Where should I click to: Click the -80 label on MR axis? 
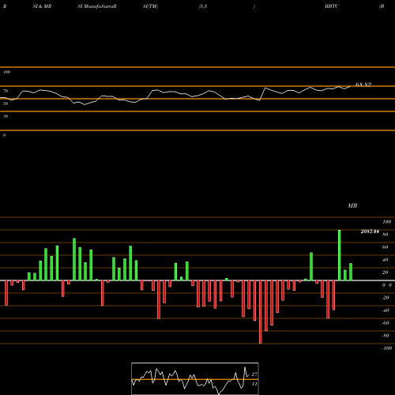[x=386, y=336]
